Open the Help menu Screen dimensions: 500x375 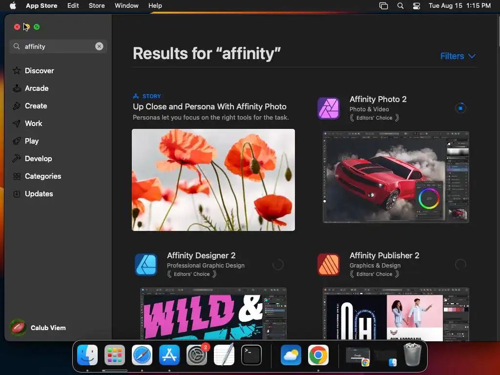155,5
